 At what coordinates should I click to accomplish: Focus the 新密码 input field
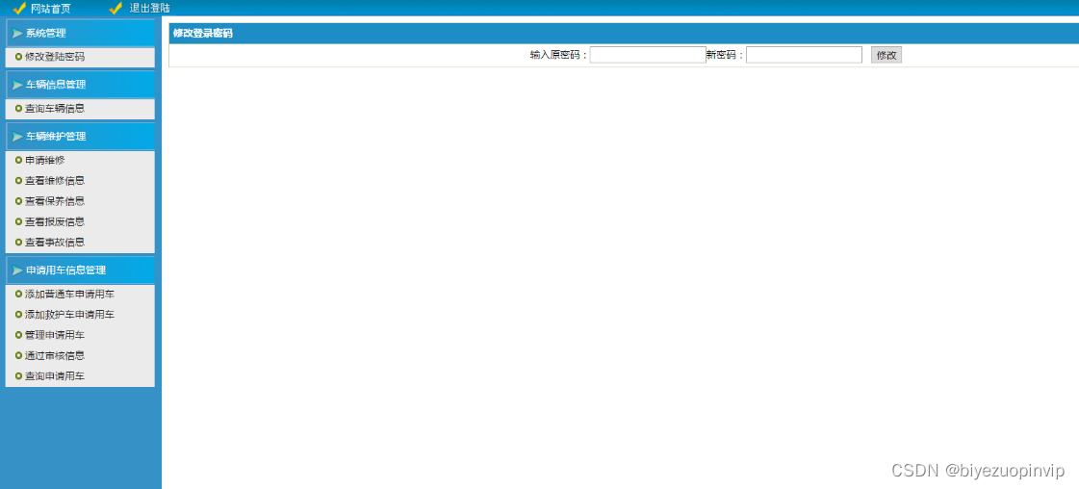coord(804,55)
